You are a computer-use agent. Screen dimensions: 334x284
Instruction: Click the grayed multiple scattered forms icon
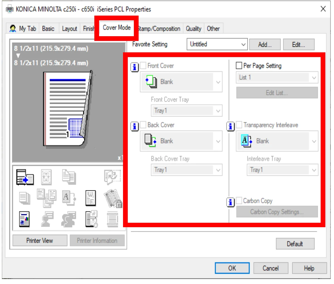coord(46,198)
